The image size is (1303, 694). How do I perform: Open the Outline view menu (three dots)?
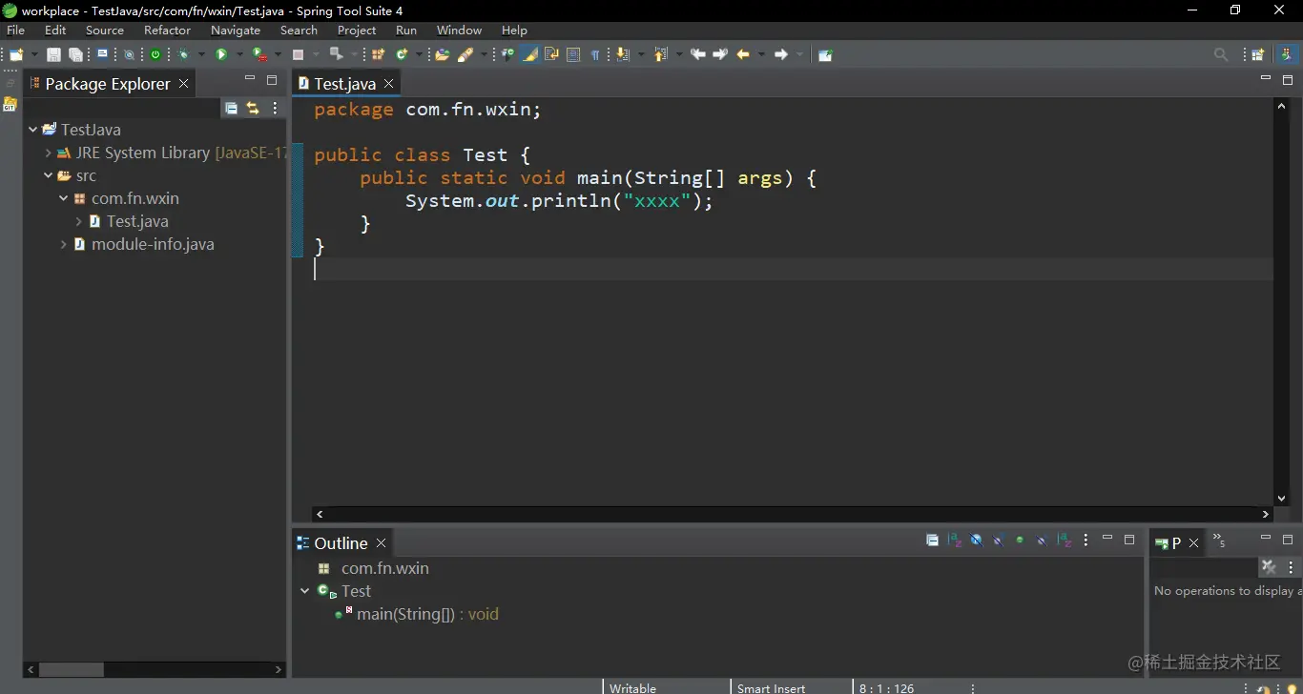(1086, 541)
